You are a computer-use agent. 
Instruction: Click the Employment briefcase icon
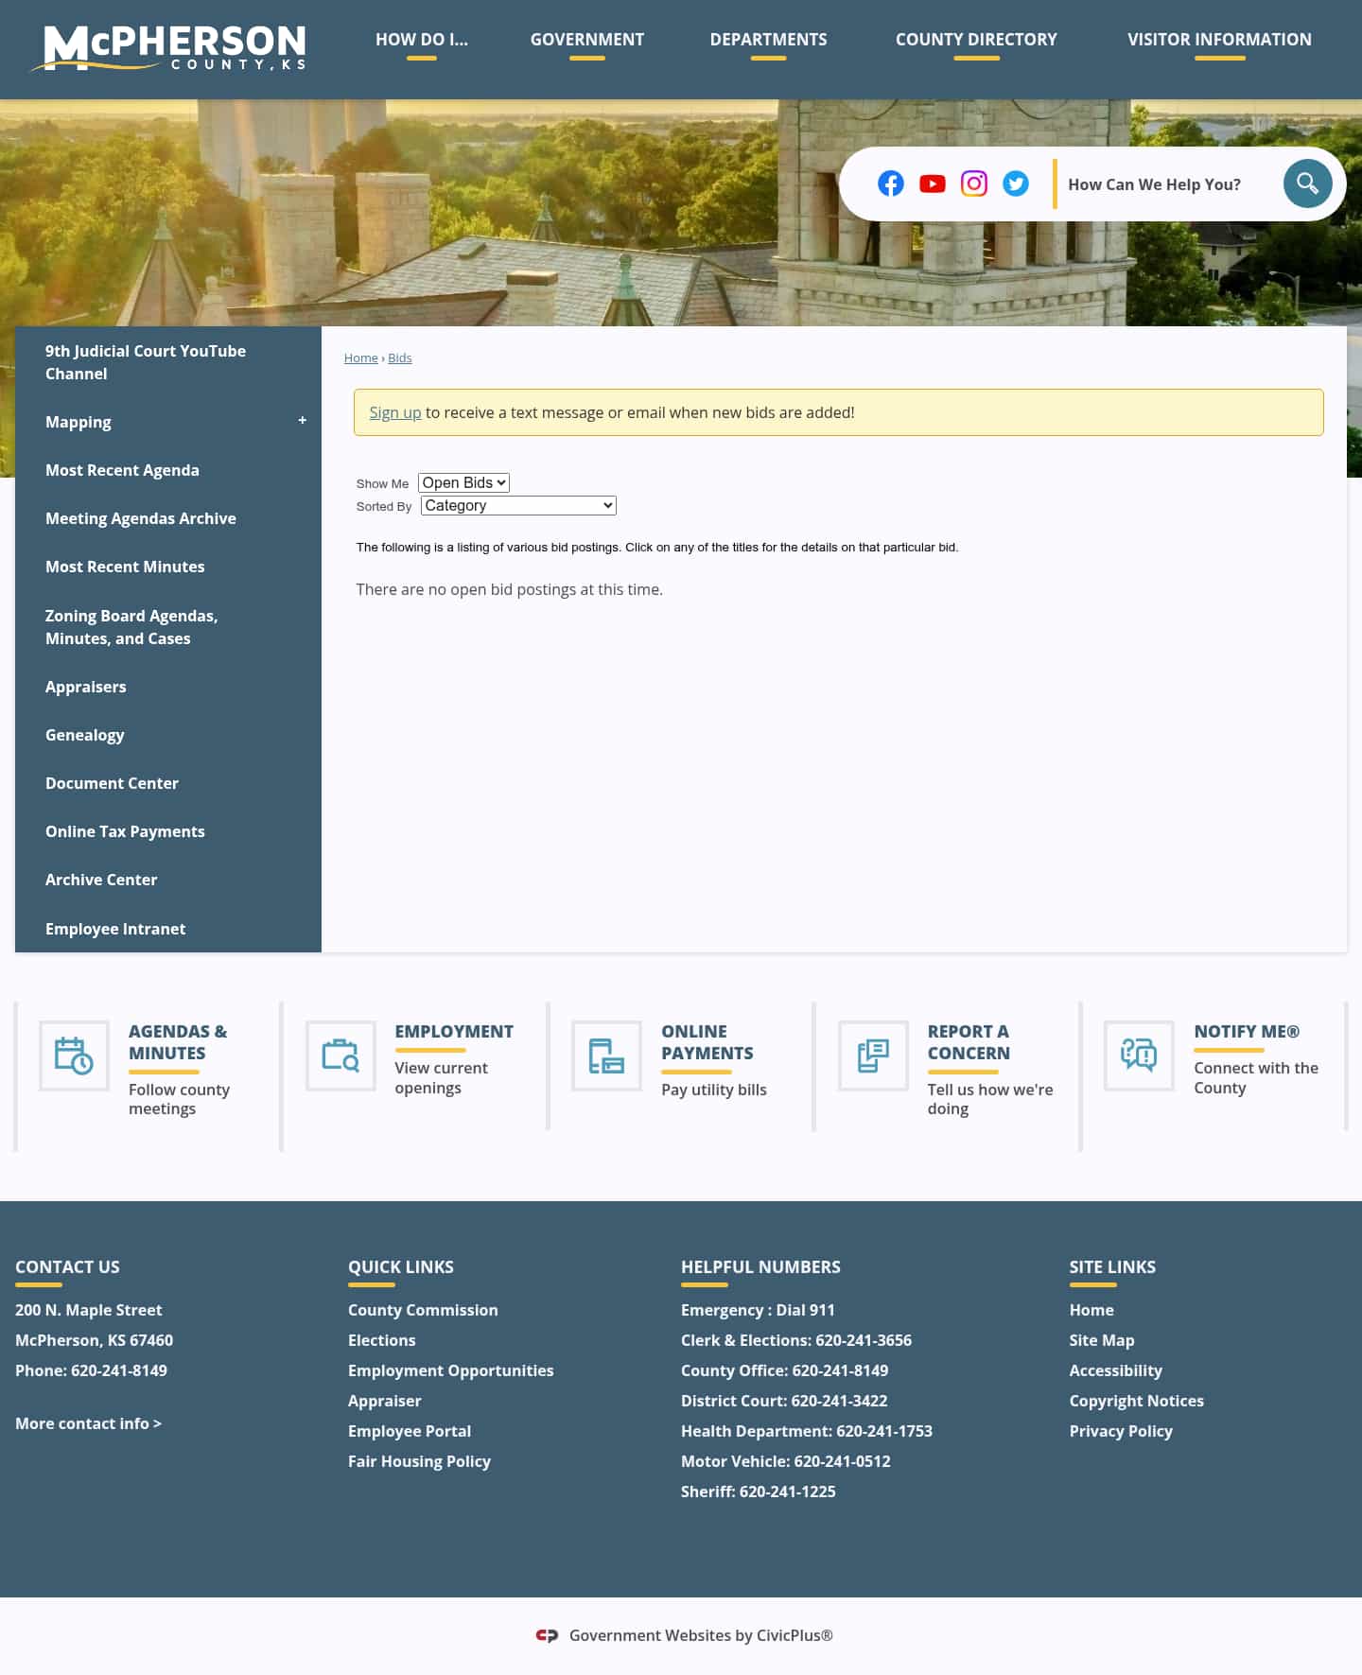[340, 1056]
